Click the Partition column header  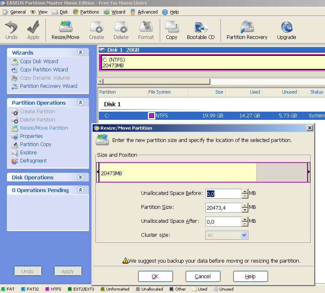123,92
